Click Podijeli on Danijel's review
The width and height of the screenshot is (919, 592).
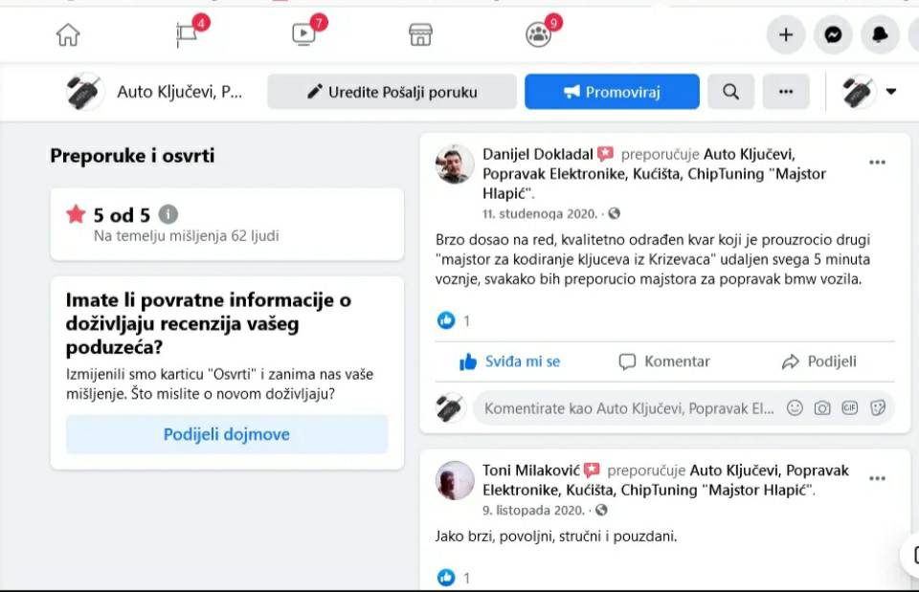(x=818, y=362)
